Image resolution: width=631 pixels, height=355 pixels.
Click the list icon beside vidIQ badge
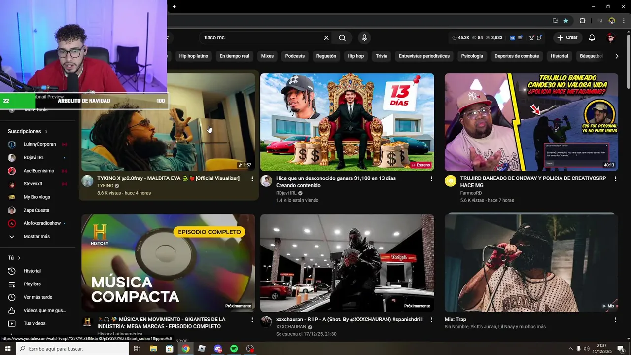[x=520, y=38]
